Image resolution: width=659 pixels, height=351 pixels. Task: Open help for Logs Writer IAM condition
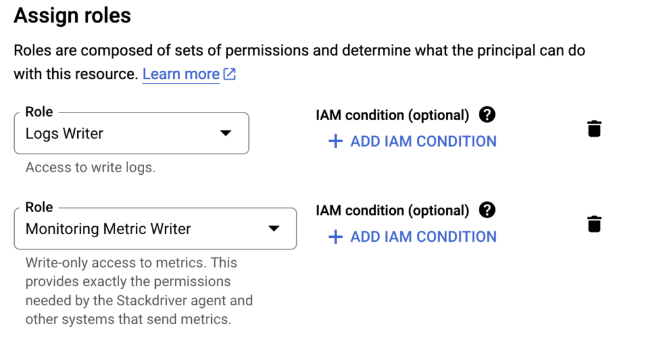tap(487, 115)
